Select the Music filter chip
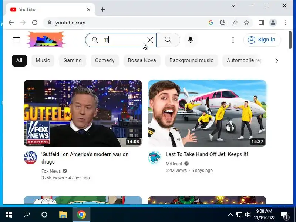Screen dimensions: 296x222 43,61
